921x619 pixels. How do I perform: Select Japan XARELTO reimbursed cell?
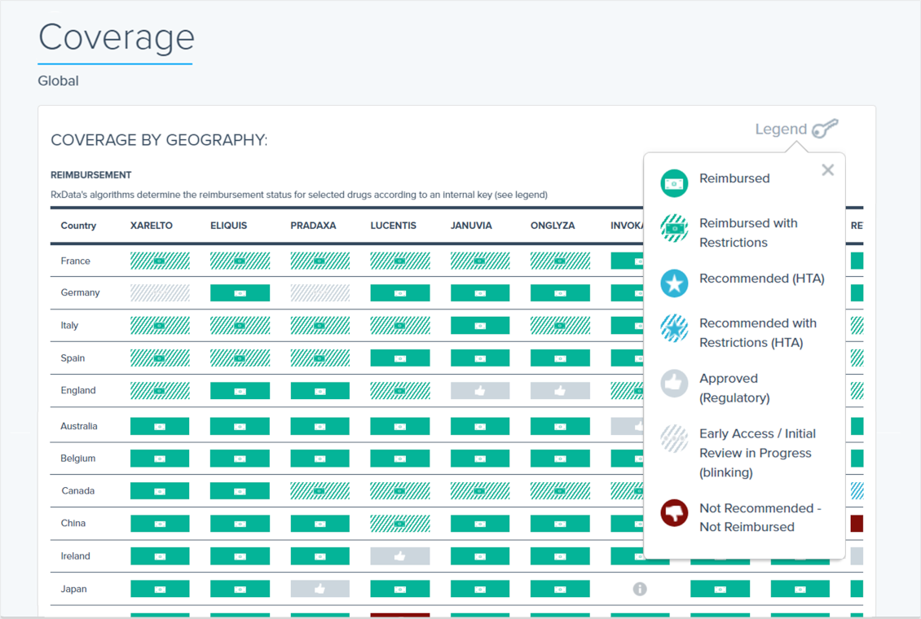coord(160,589)
